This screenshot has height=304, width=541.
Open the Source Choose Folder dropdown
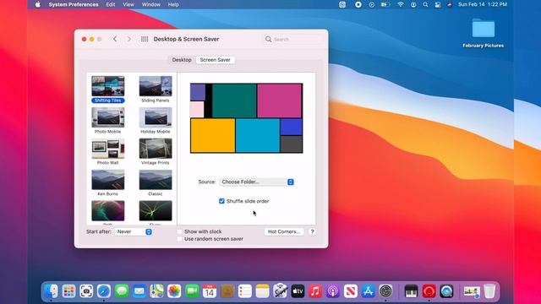click(x=256, y=182)
